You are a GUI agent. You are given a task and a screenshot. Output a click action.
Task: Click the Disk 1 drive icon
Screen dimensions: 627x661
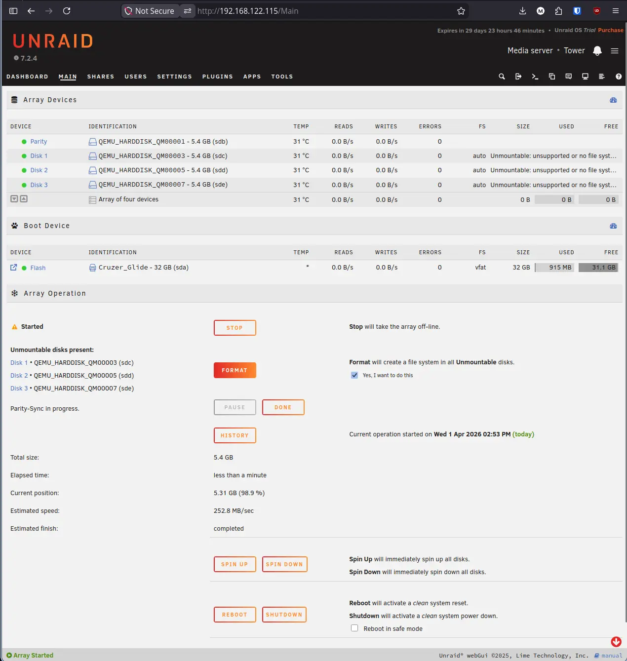92,156
